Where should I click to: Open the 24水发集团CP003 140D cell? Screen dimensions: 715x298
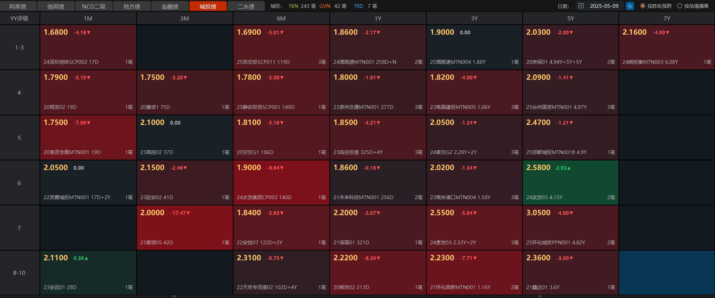click(281, 183)
